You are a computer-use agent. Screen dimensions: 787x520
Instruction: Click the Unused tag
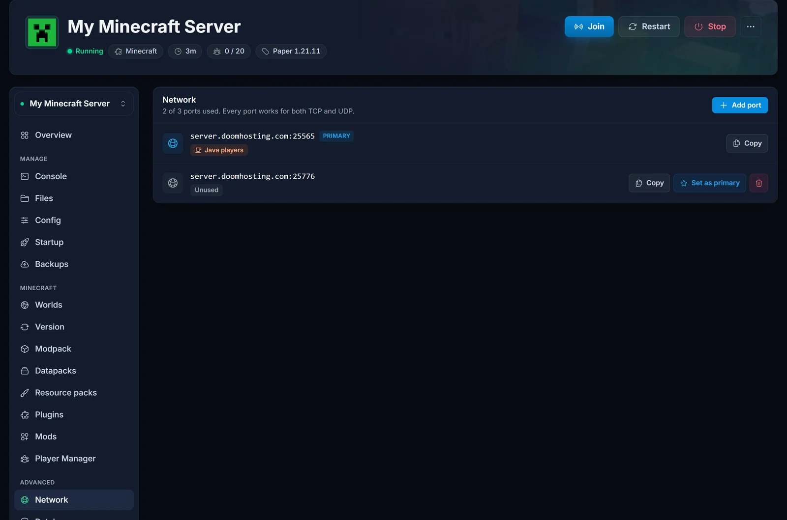[x=207, y=190]
